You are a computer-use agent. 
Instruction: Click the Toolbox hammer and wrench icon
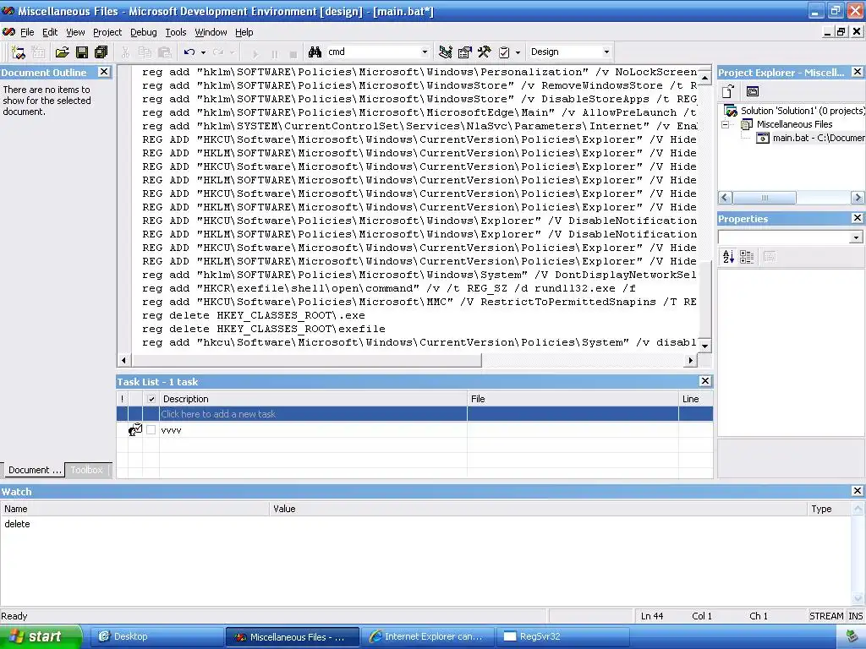coord(485,52)
